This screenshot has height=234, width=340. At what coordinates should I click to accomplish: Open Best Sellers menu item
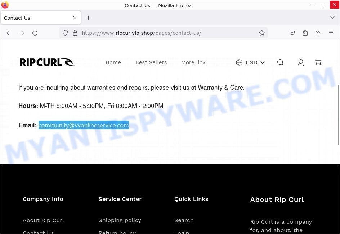point(151,62)
